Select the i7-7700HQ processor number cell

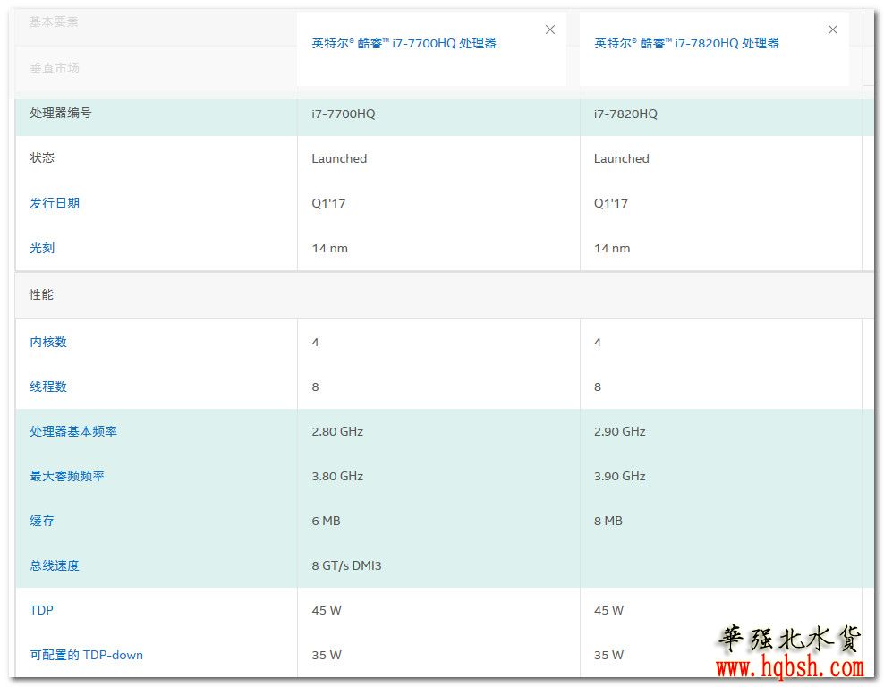(x=344, y=114)
